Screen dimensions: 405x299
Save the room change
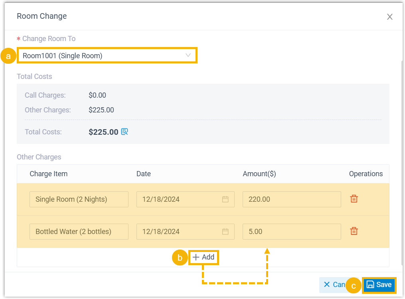(379, 285)
